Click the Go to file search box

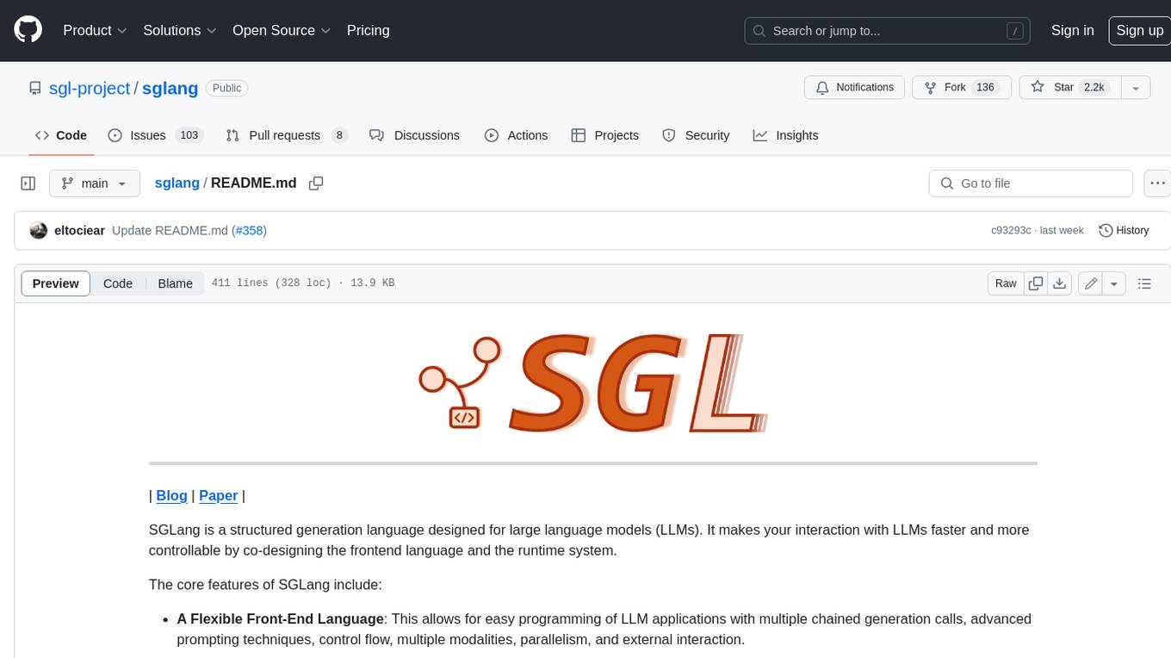(1031, 183)
